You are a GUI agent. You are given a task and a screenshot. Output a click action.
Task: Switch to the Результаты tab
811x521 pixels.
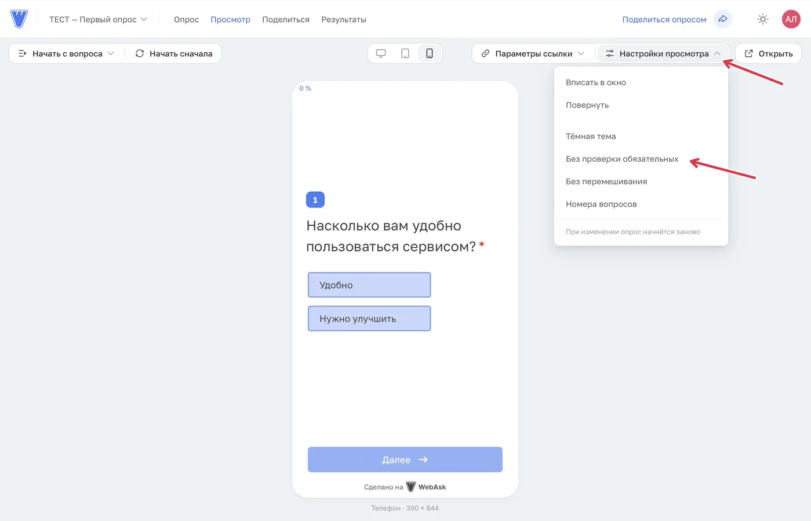pos(344,19)
